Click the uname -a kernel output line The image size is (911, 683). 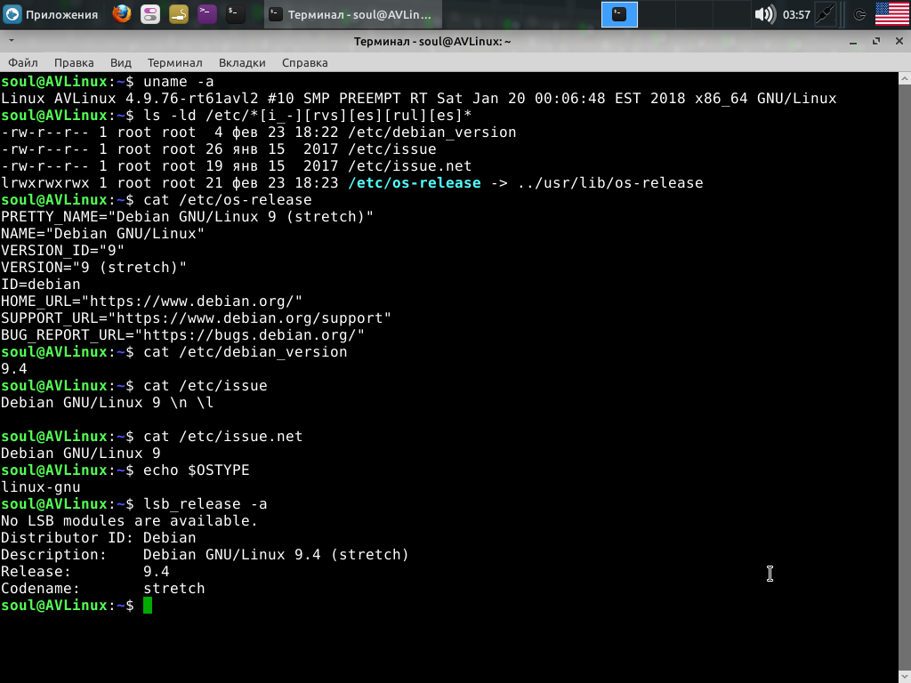point(418,99)
